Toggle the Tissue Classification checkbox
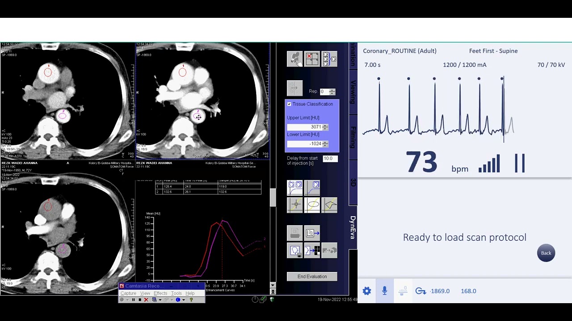The height and width of the screenshot is (321, 572). tap(289, 104)
